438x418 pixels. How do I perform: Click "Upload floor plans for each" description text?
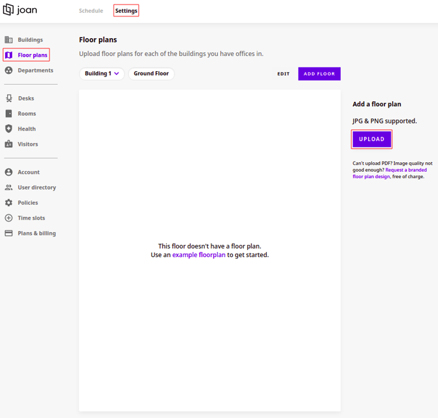pos(171,53)
